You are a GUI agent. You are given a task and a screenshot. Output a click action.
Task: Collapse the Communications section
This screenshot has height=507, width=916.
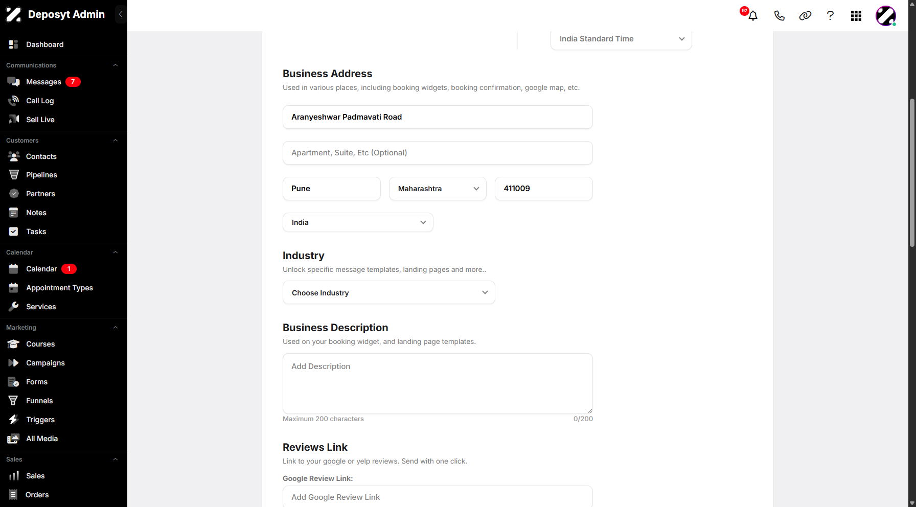click(x=116, y=65)
